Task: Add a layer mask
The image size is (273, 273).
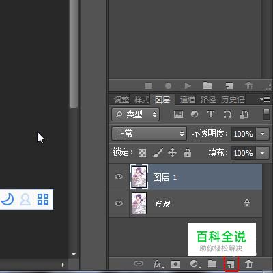Action: pos(175,264)
